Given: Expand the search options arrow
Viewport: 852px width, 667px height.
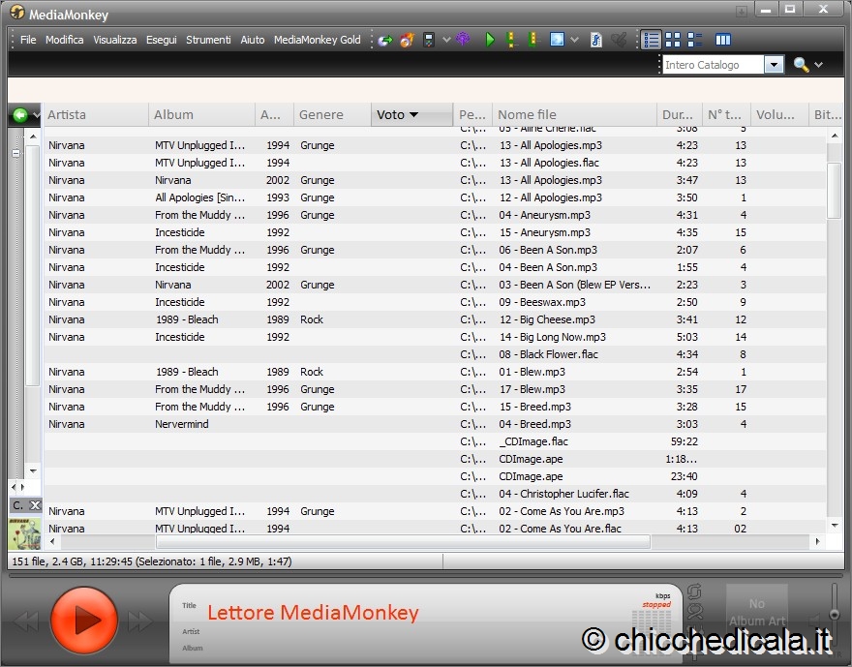Looking at the screenshot, I should coord(819,65).
